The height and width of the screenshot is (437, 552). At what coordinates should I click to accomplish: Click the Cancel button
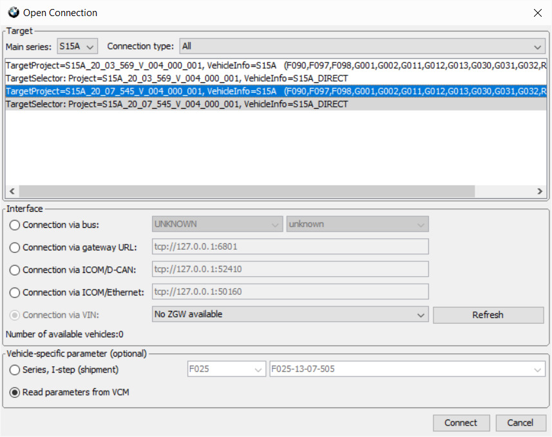pos(520,423)
